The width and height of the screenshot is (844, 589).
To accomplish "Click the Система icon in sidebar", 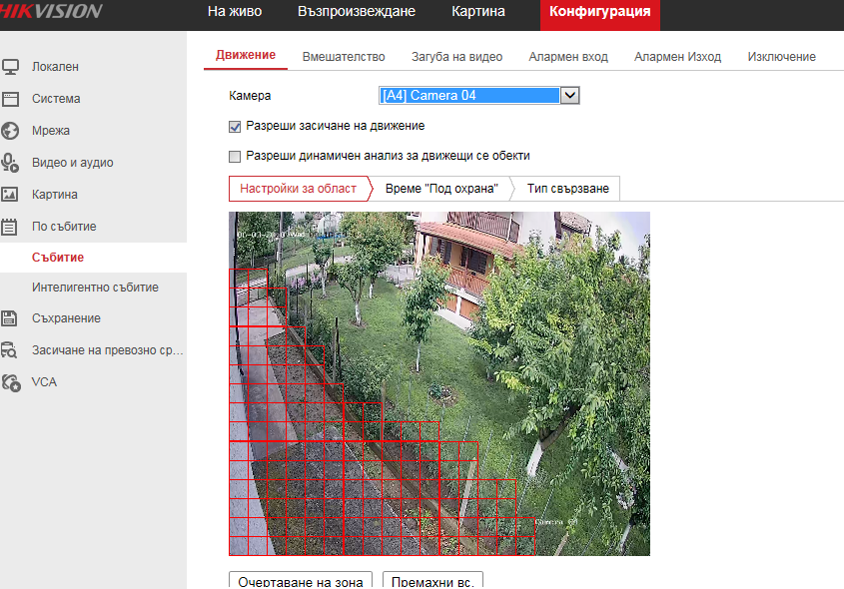I will 11,99.
